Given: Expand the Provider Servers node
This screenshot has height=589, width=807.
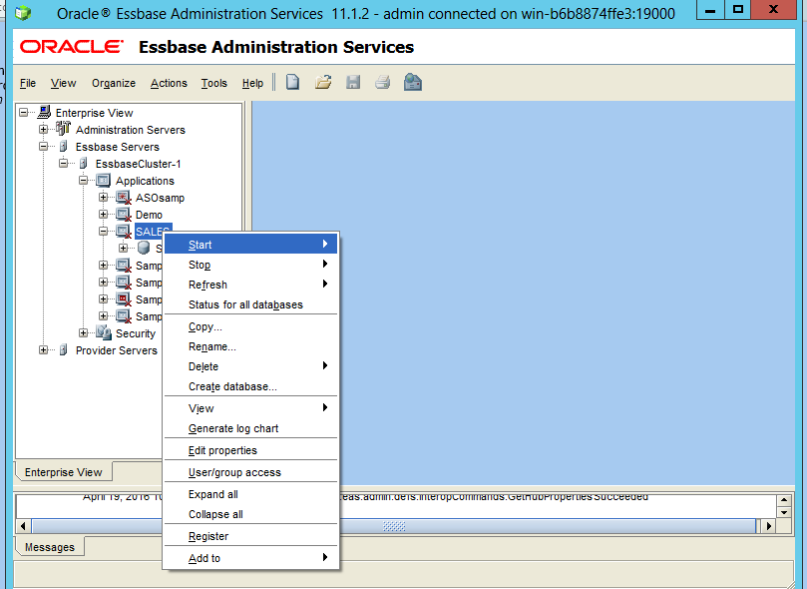Looking at the screenshot, I should click(x=43, y=350).
